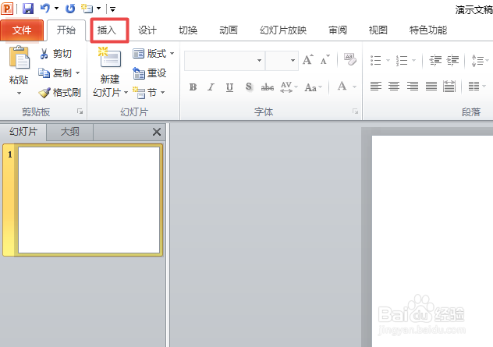The width and height of the screenshot is (493, 347).
Task: Open the line spacing icon
Action: click(477, 60)
